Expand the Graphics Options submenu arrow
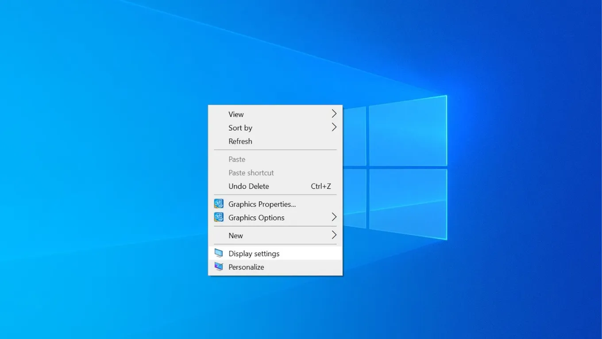 pos(334,217)
